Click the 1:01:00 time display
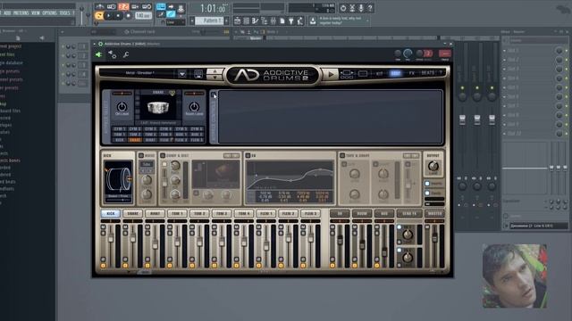Viewport: 572px width, 321px height. [x=213, y=8]
